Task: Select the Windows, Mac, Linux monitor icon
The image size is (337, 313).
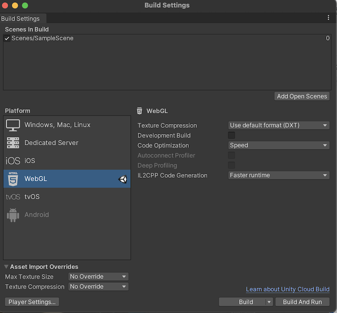Action: [13, 125]
